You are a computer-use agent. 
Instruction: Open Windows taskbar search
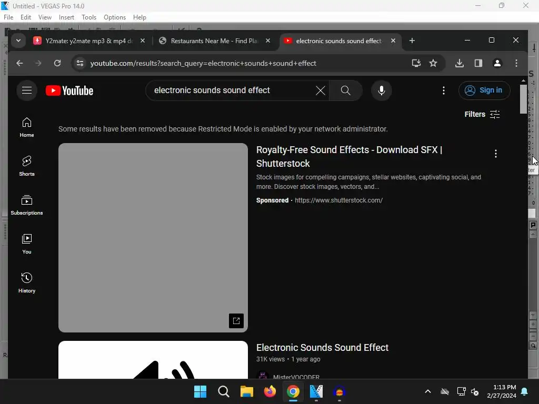click(x=223, y=391)
